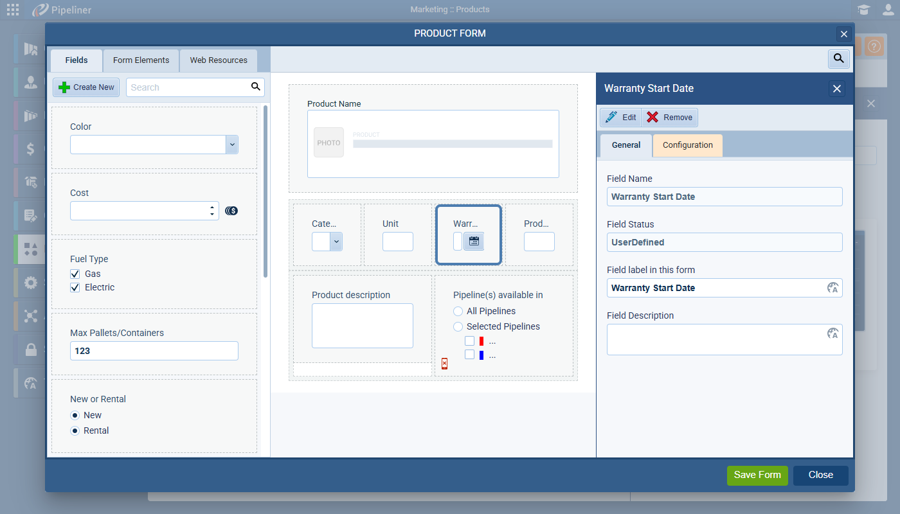Select the All Pipelines radio button
900x514 pixels.
point(458,311)
